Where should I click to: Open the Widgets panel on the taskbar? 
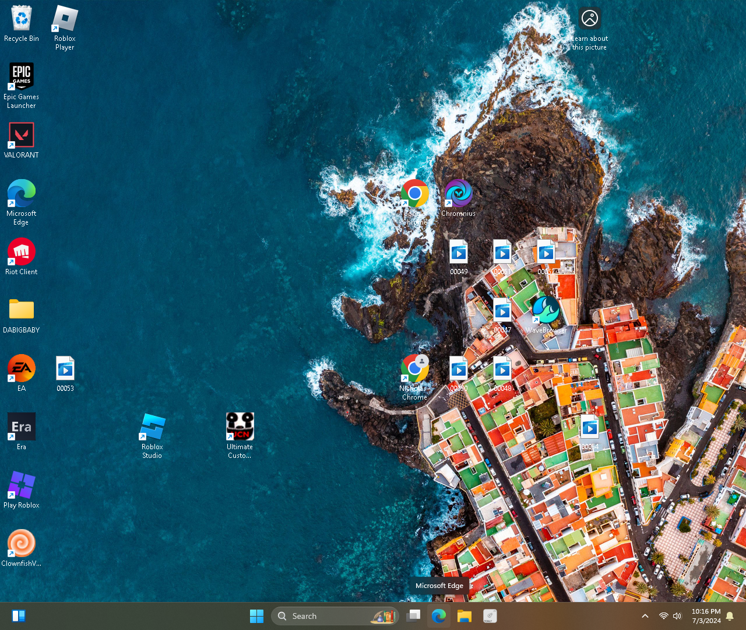click(x=19, y=616)
